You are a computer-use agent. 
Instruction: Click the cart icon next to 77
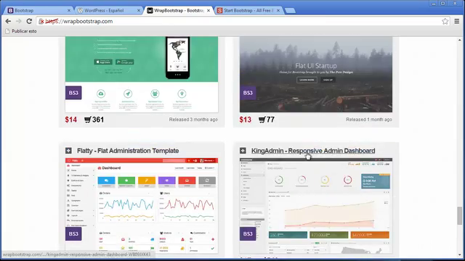click(262, 120)
